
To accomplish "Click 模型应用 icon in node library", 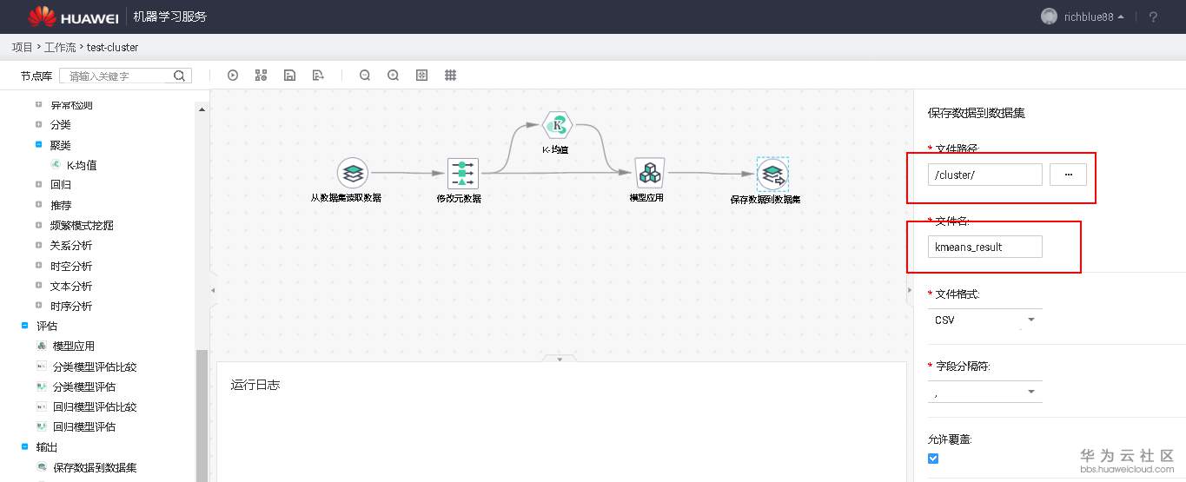I will pos(42,346).
